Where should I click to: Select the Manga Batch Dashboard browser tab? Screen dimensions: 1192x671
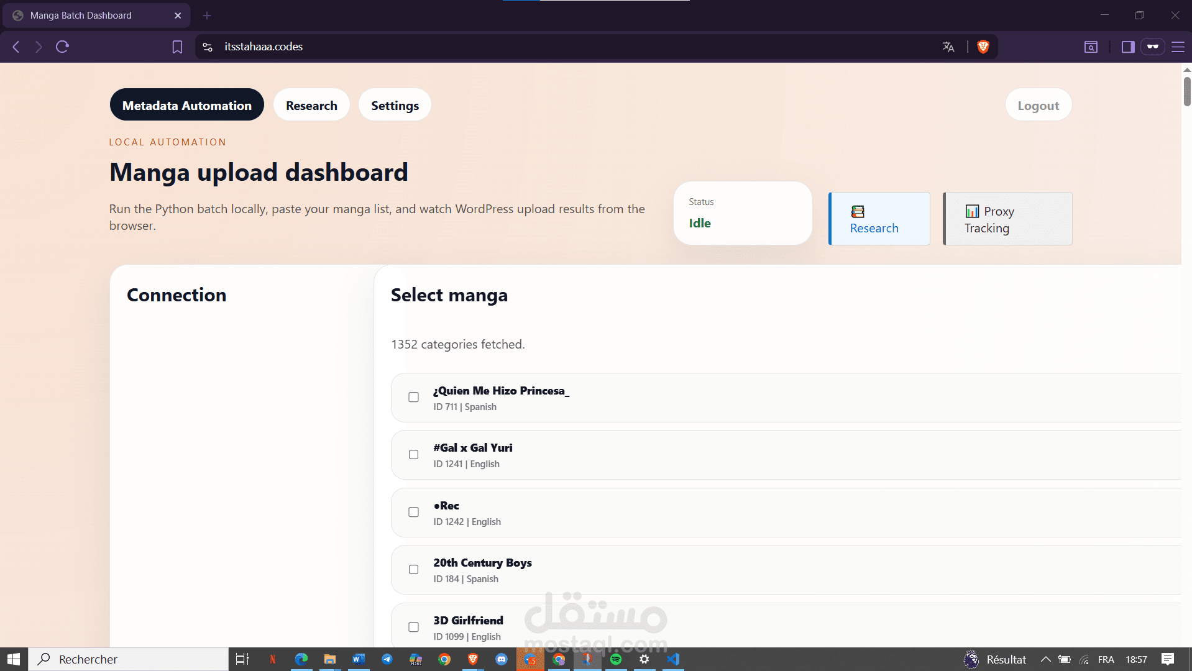(x=96, y=16)
